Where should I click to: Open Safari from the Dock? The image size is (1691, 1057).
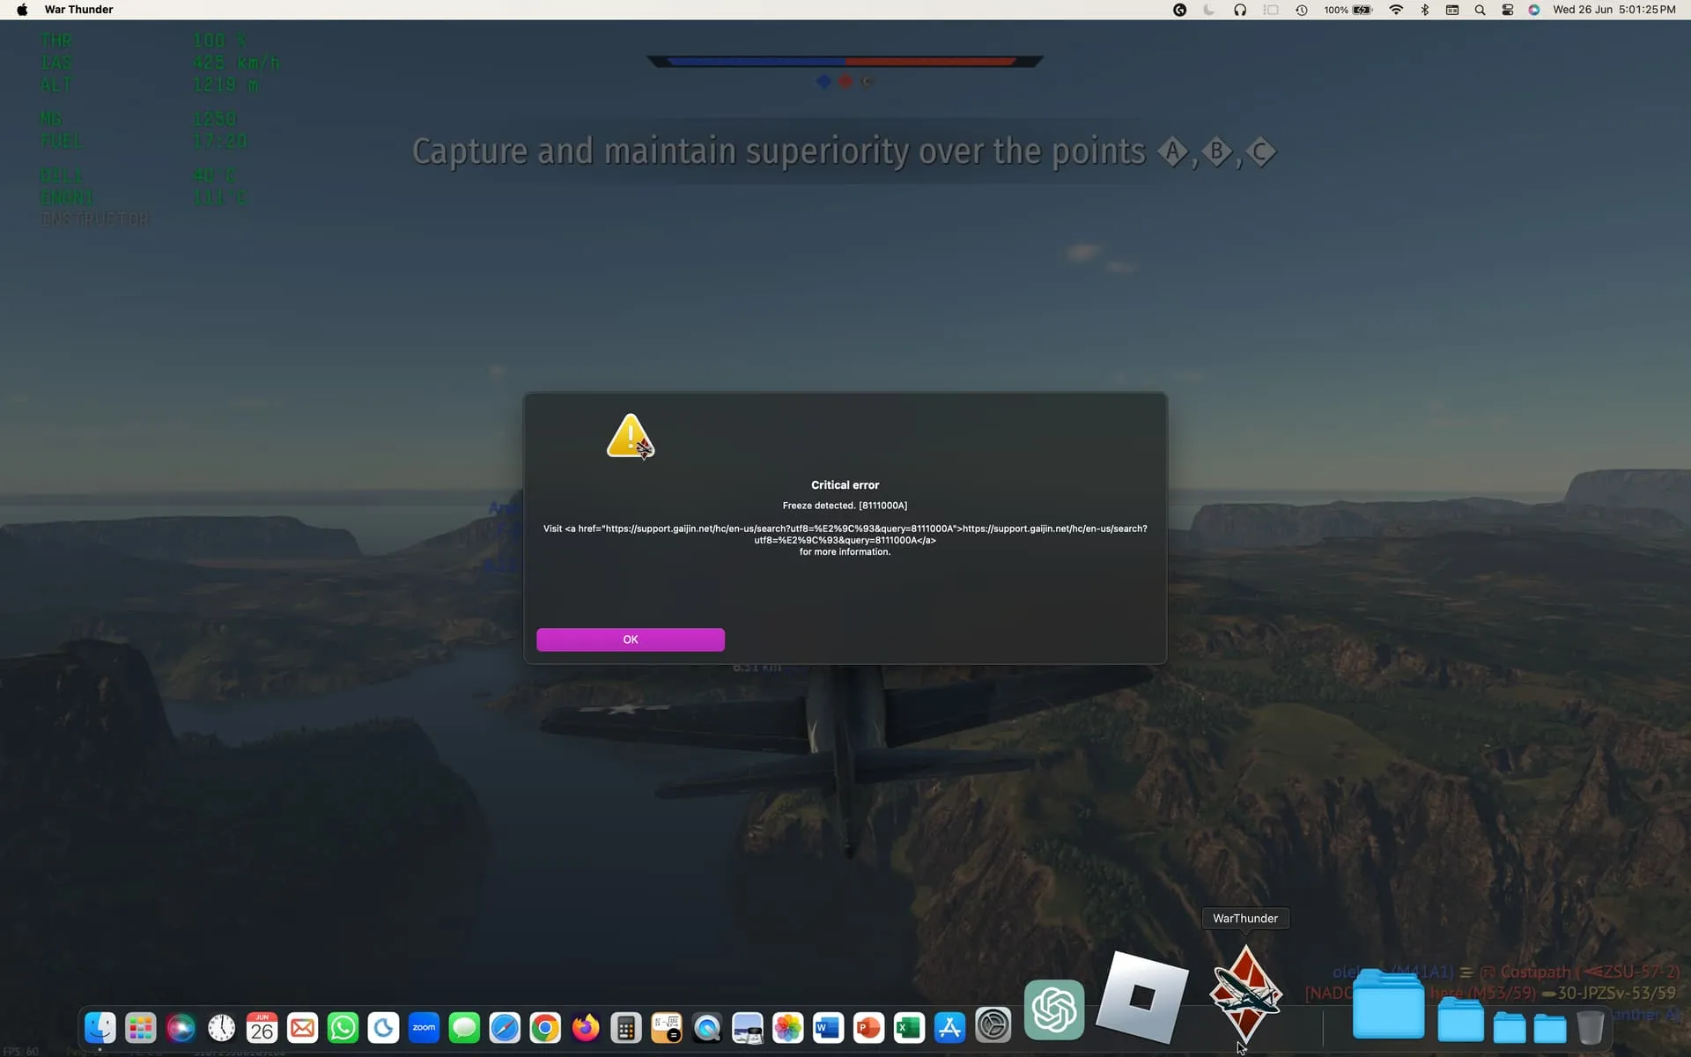pyautogui.click(x=505, y=1027)
